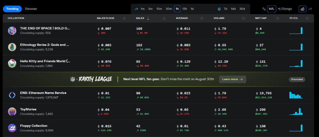Open info icon for Average column
Screen dimensions: 319x137
click(202, 18)
